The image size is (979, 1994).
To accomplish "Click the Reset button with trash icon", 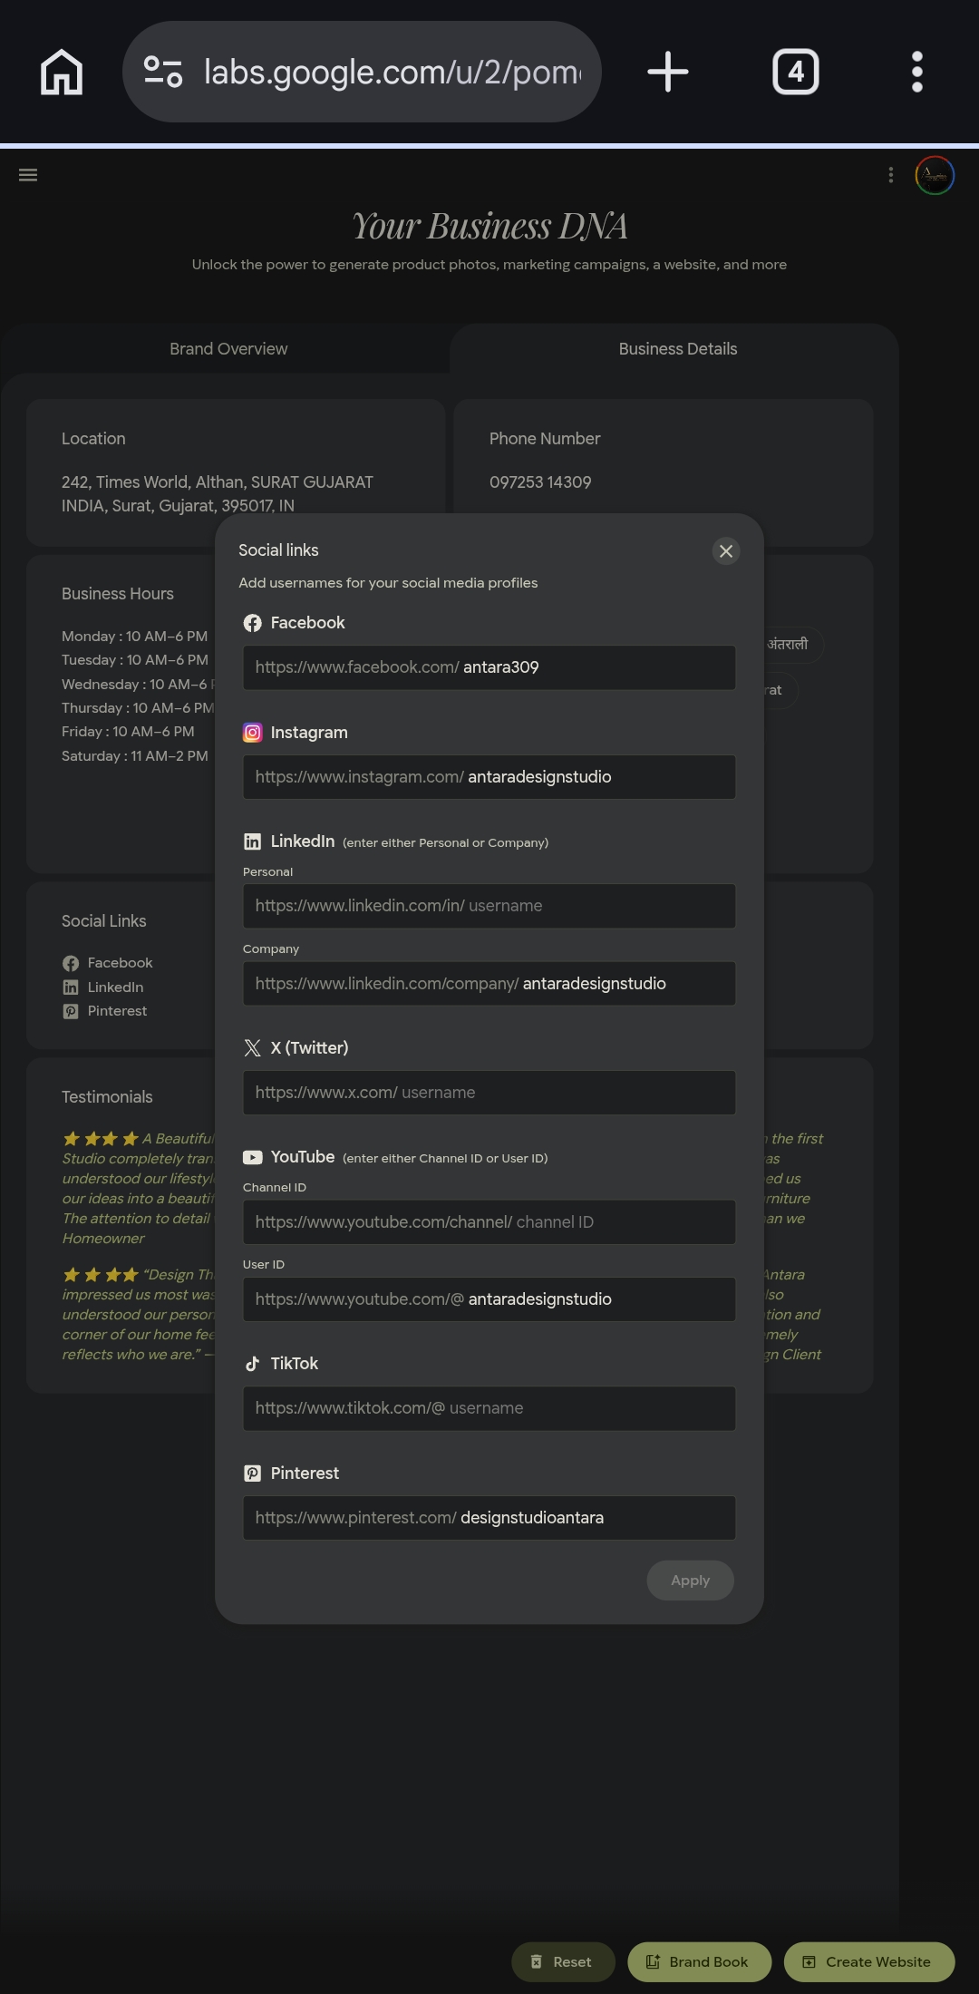I will pyautogui.click(x=563, y=1962).
